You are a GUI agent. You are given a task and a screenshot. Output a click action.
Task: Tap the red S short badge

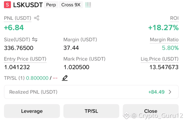point(7,5)
